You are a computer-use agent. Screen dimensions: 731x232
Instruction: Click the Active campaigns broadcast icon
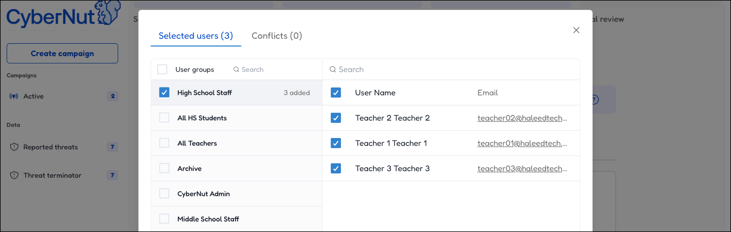14,96
